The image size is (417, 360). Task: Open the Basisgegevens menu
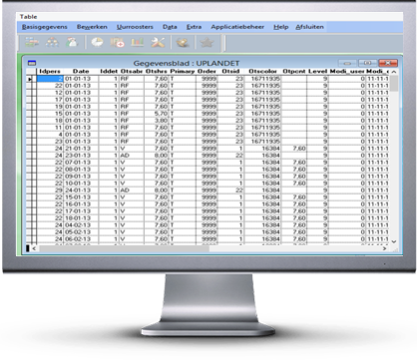tap(45, 27)
